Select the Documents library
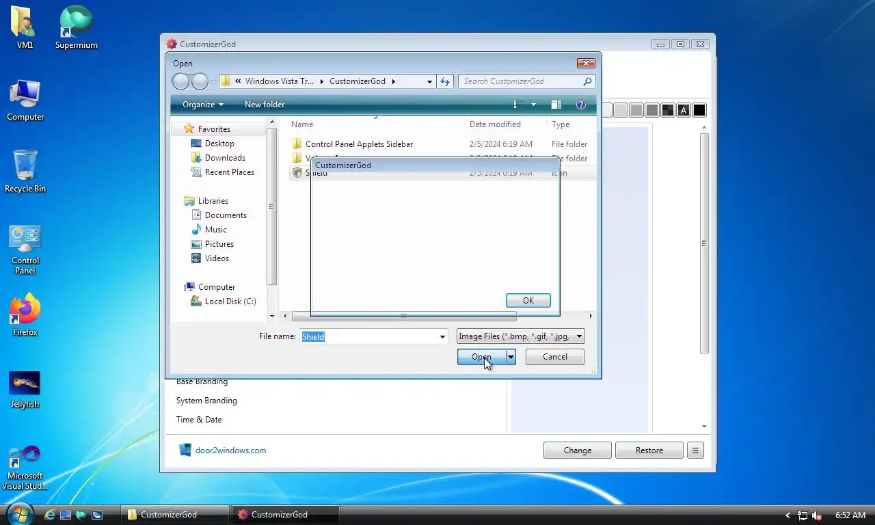Image resolution: width=875 pixels, height=525 pixels. (226, 215)
